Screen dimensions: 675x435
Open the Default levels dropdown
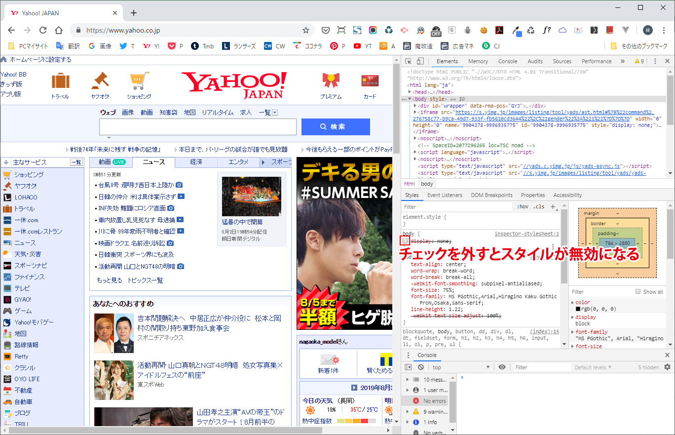pos(593,367)
